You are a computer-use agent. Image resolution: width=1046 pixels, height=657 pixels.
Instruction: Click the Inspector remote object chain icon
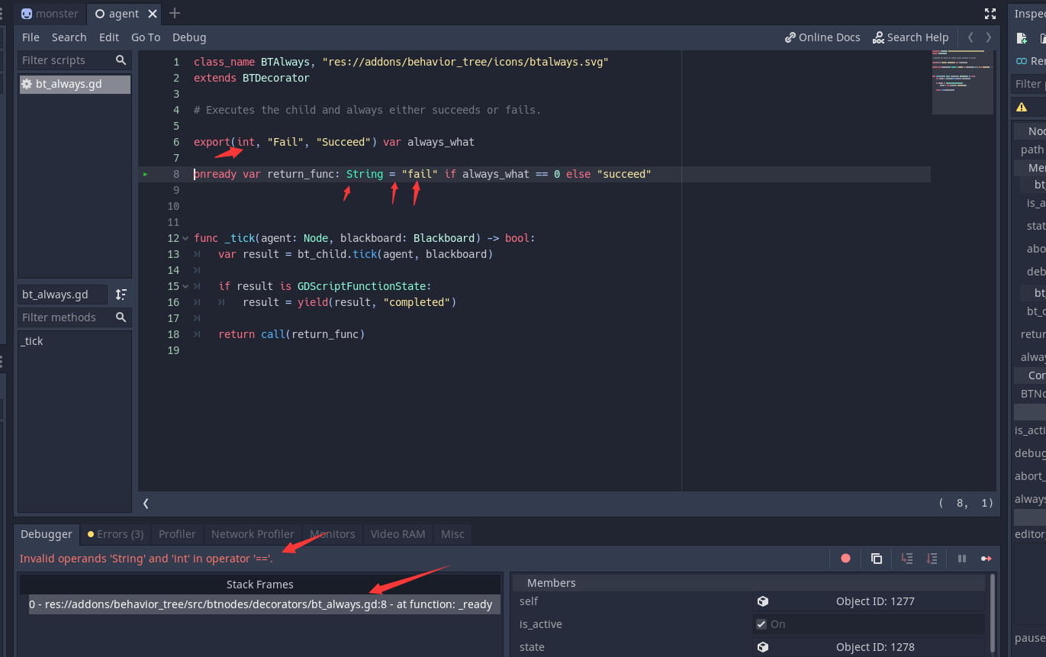(1021, 61)
